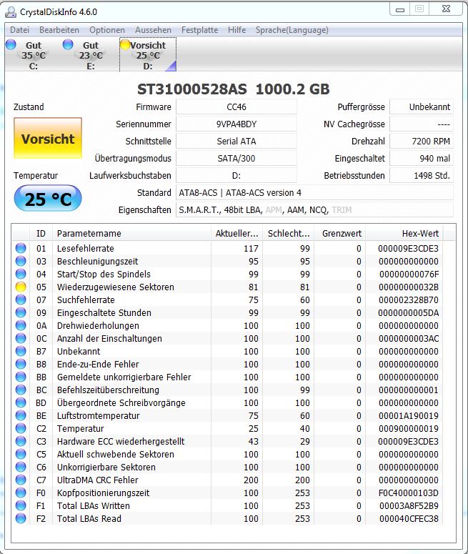
Task: Click status icon for Lesefehlerrate row
Action: coord(21,248)
